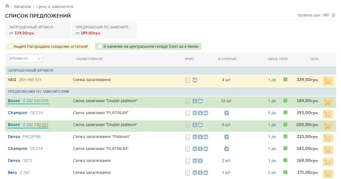Screen dimensions: 341x179
Task: Click green status square for VAG row
Action: click(x=285, y=79)
